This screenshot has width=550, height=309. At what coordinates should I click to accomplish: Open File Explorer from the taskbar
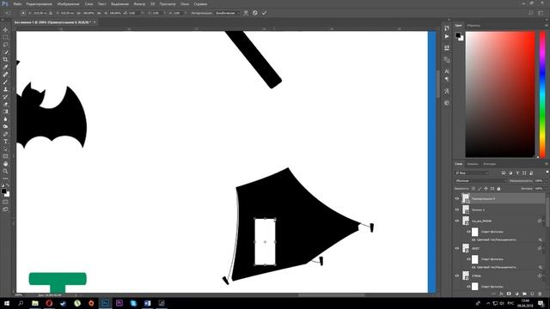pos(35,303)
